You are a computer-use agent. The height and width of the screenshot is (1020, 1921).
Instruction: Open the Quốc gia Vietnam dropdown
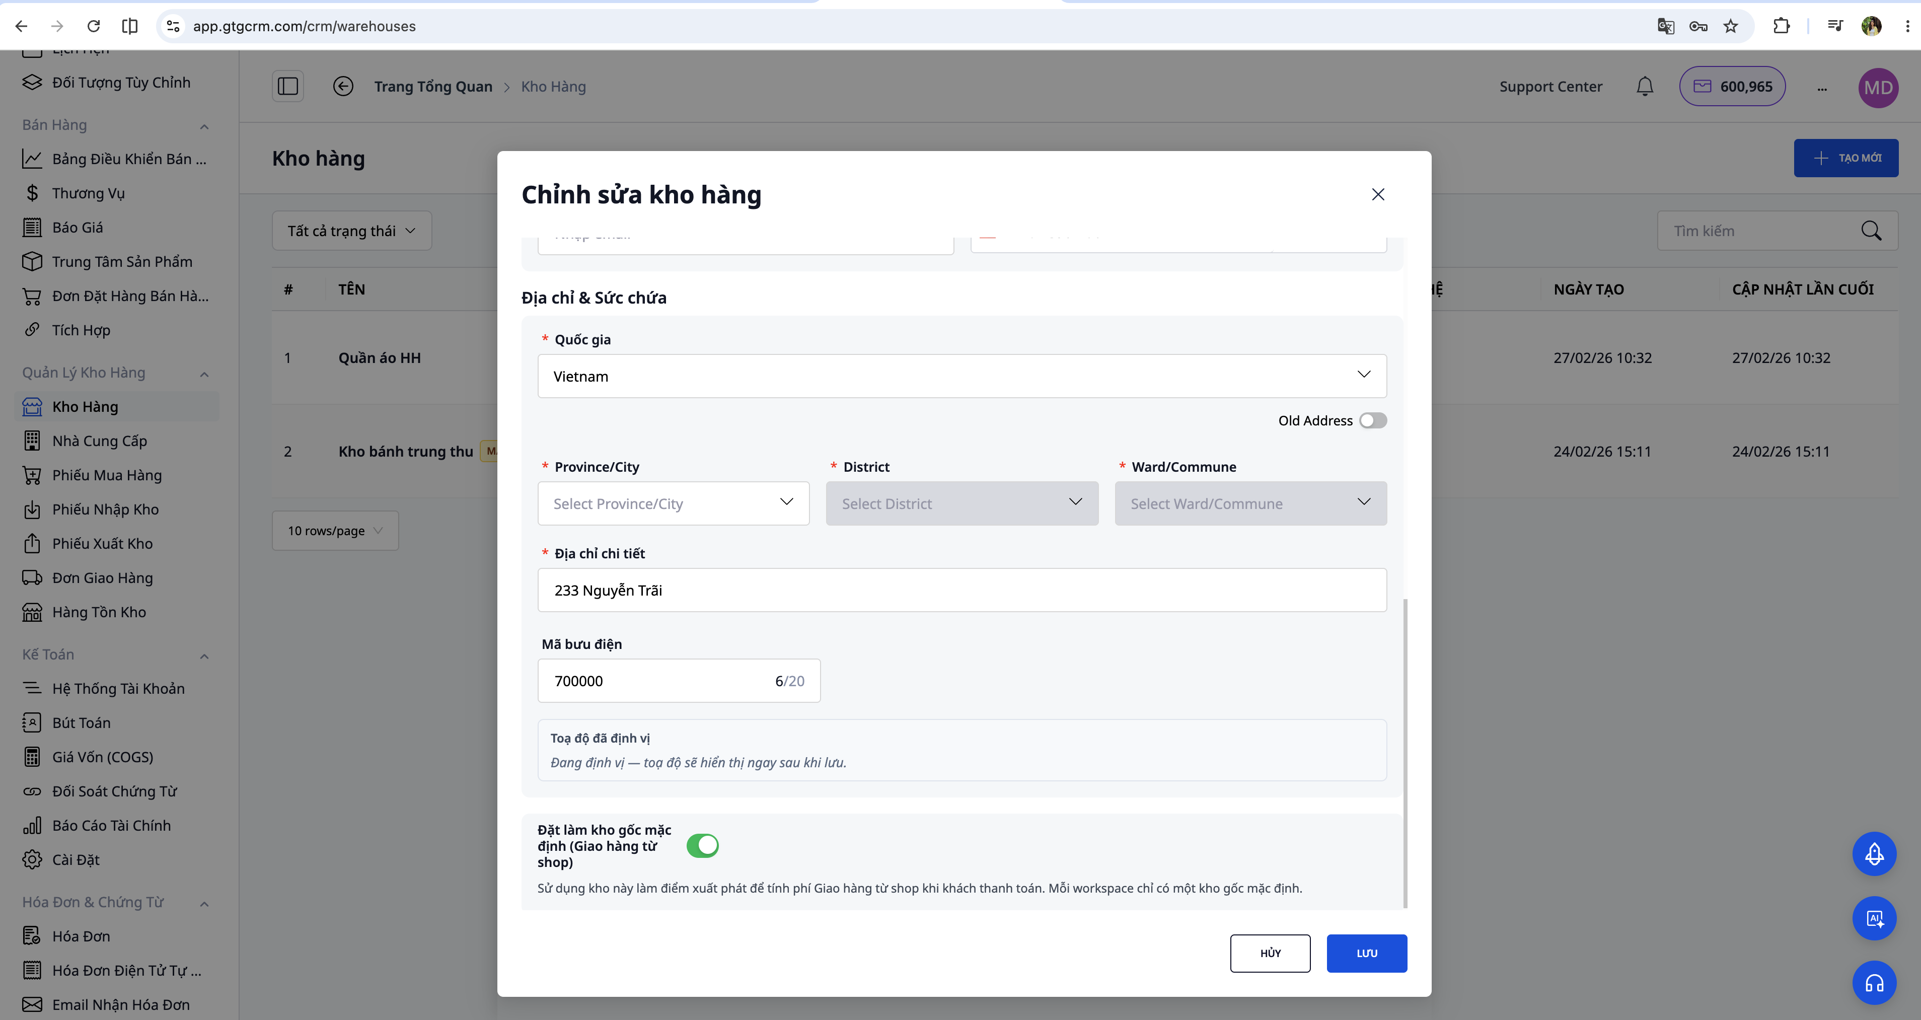[x=962, y=376]
